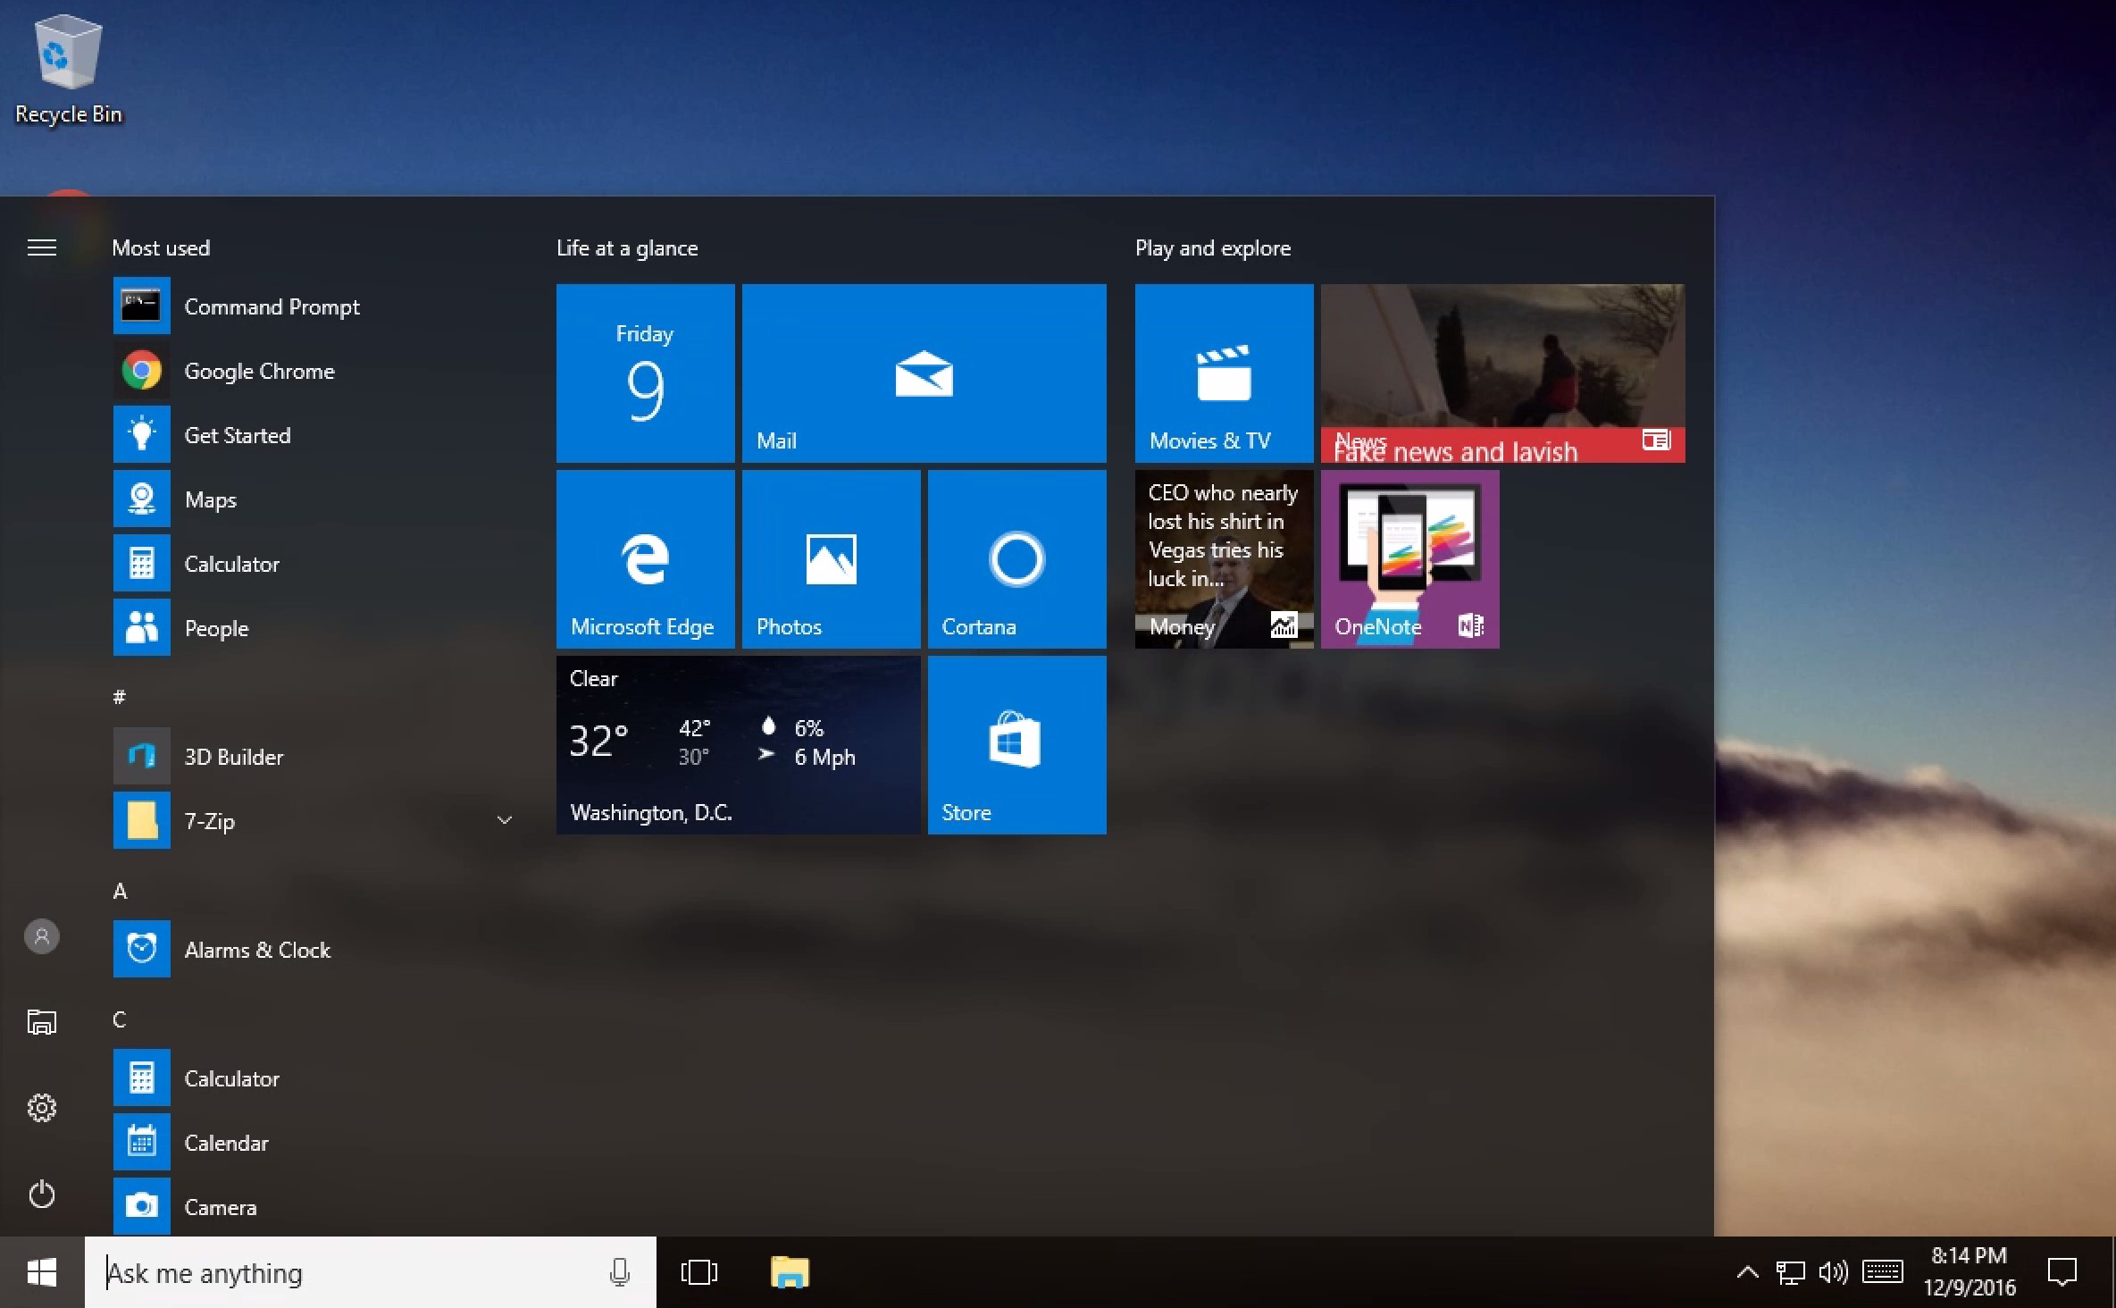Open Alarms & Clock app entry
2116x1308 pixels.
click(x=257, y=950)
